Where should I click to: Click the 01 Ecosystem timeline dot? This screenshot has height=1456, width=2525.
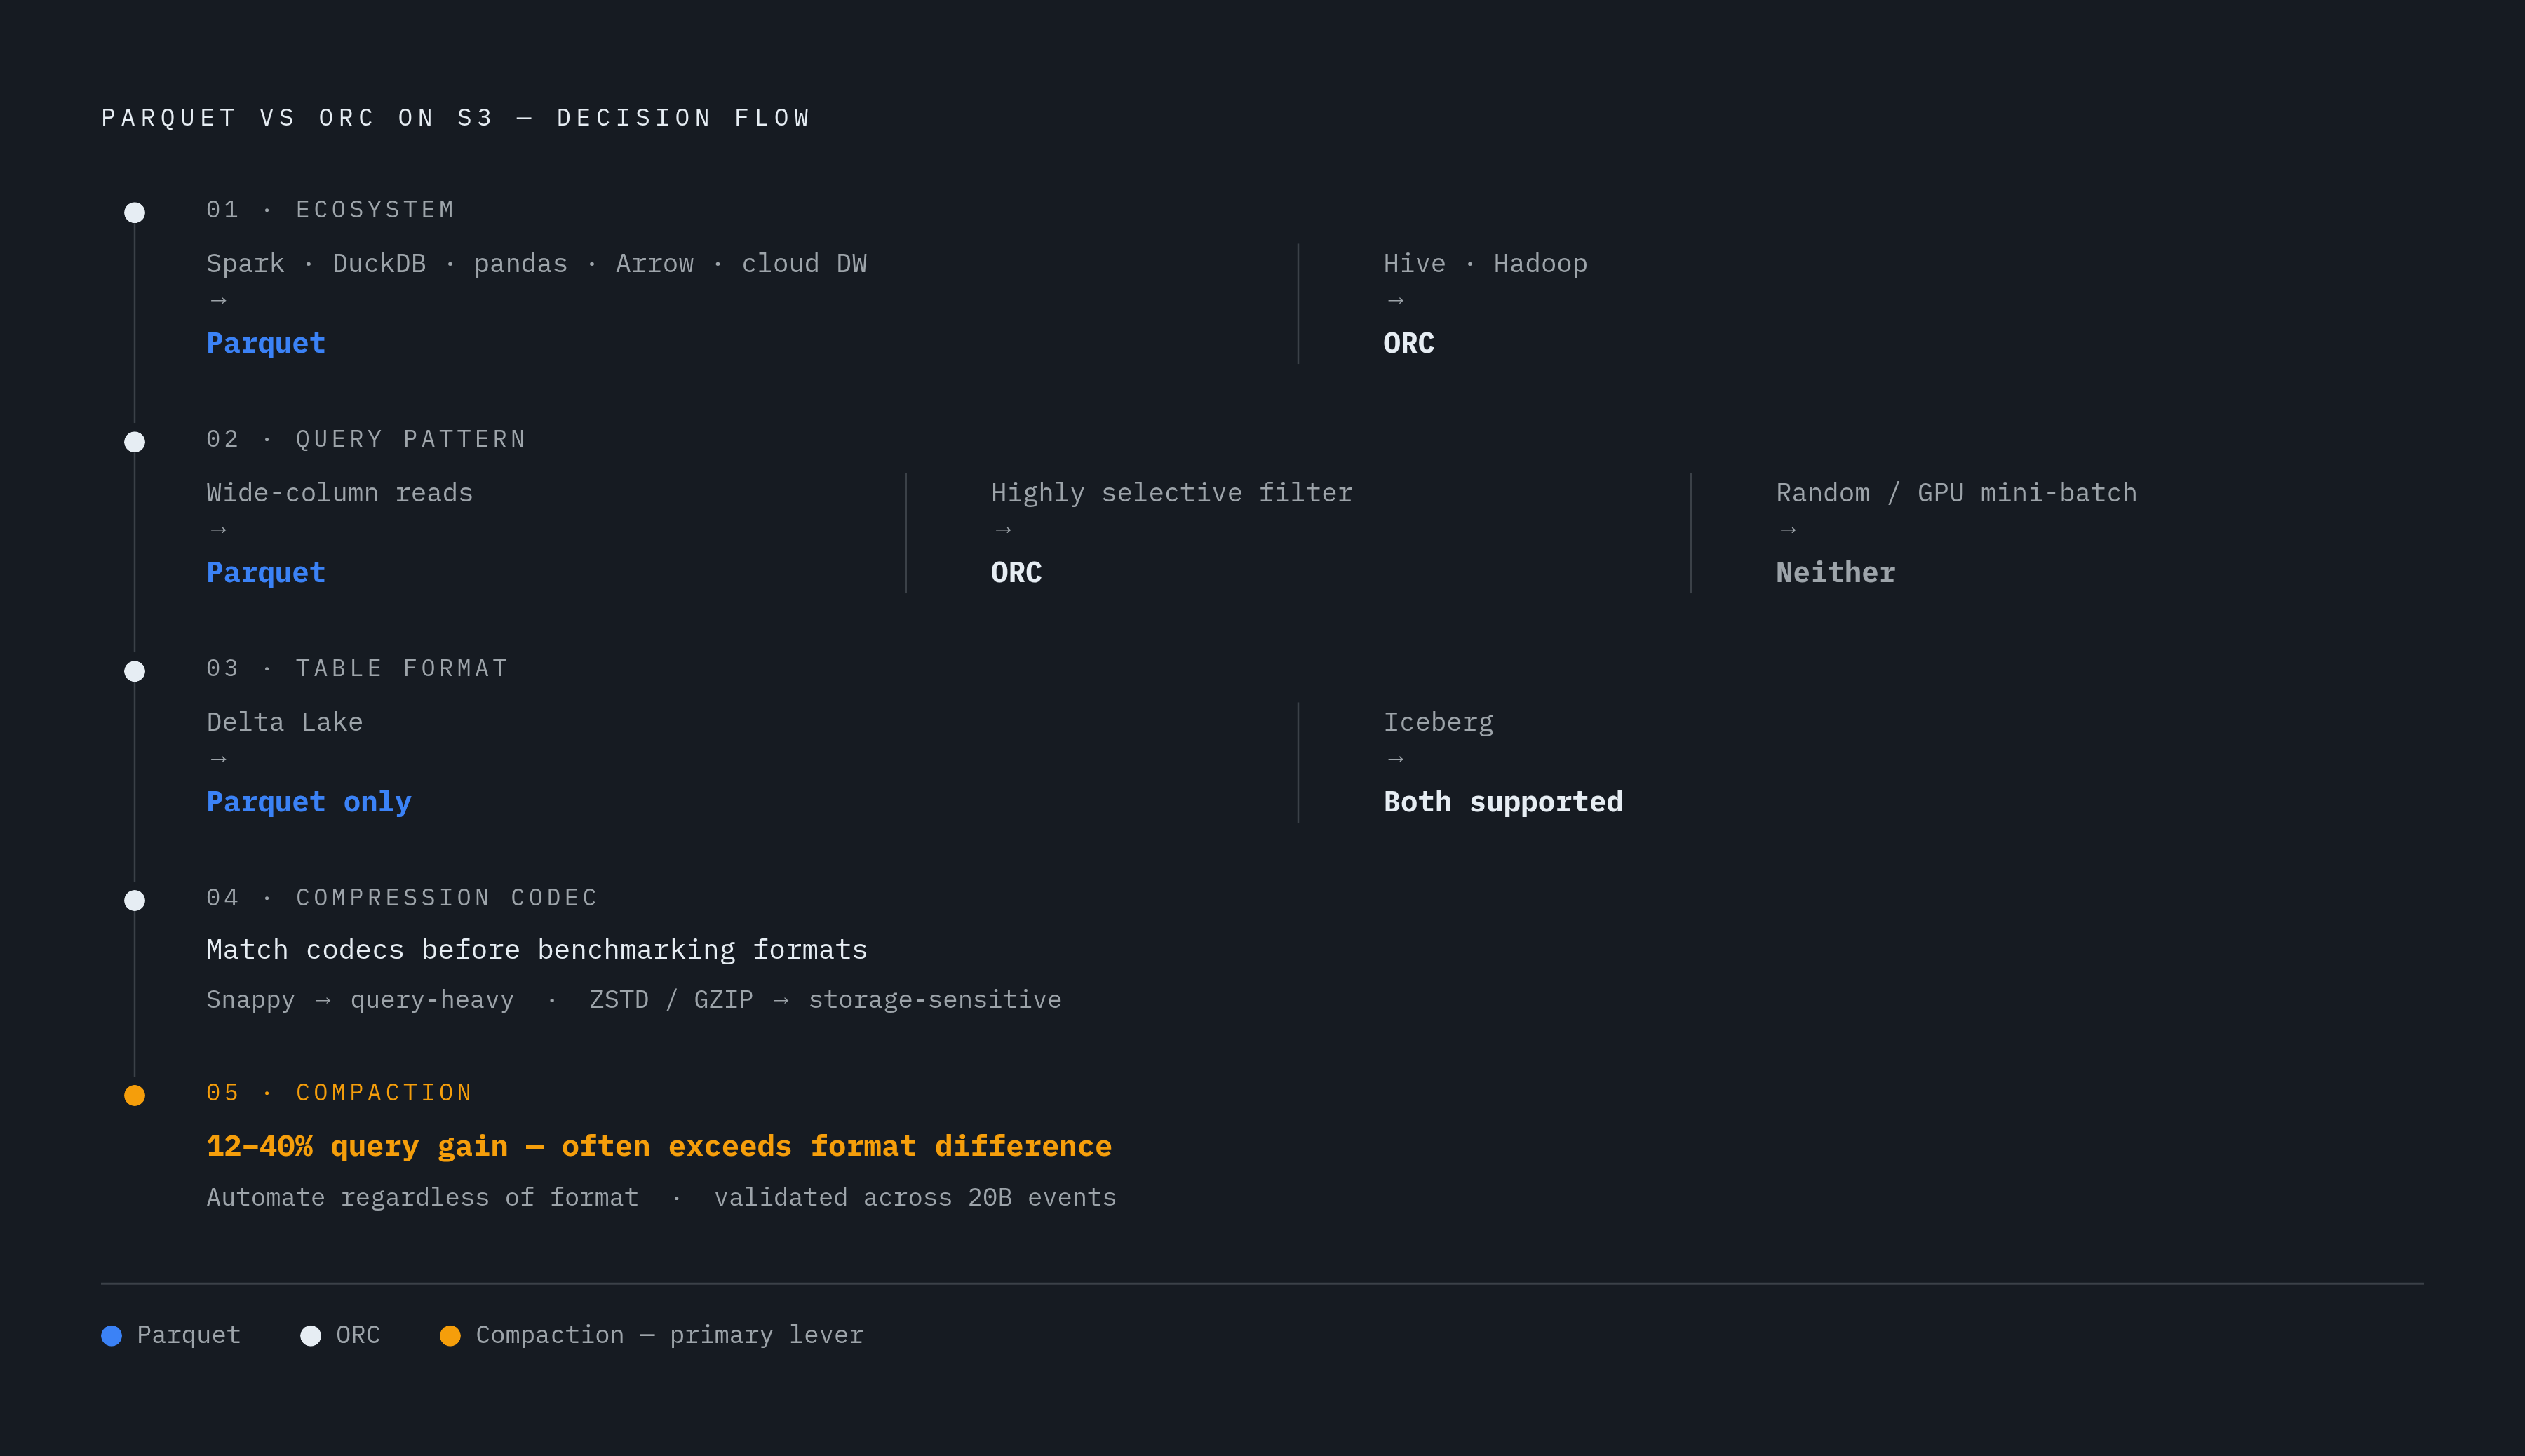click(x=134, y=212)
